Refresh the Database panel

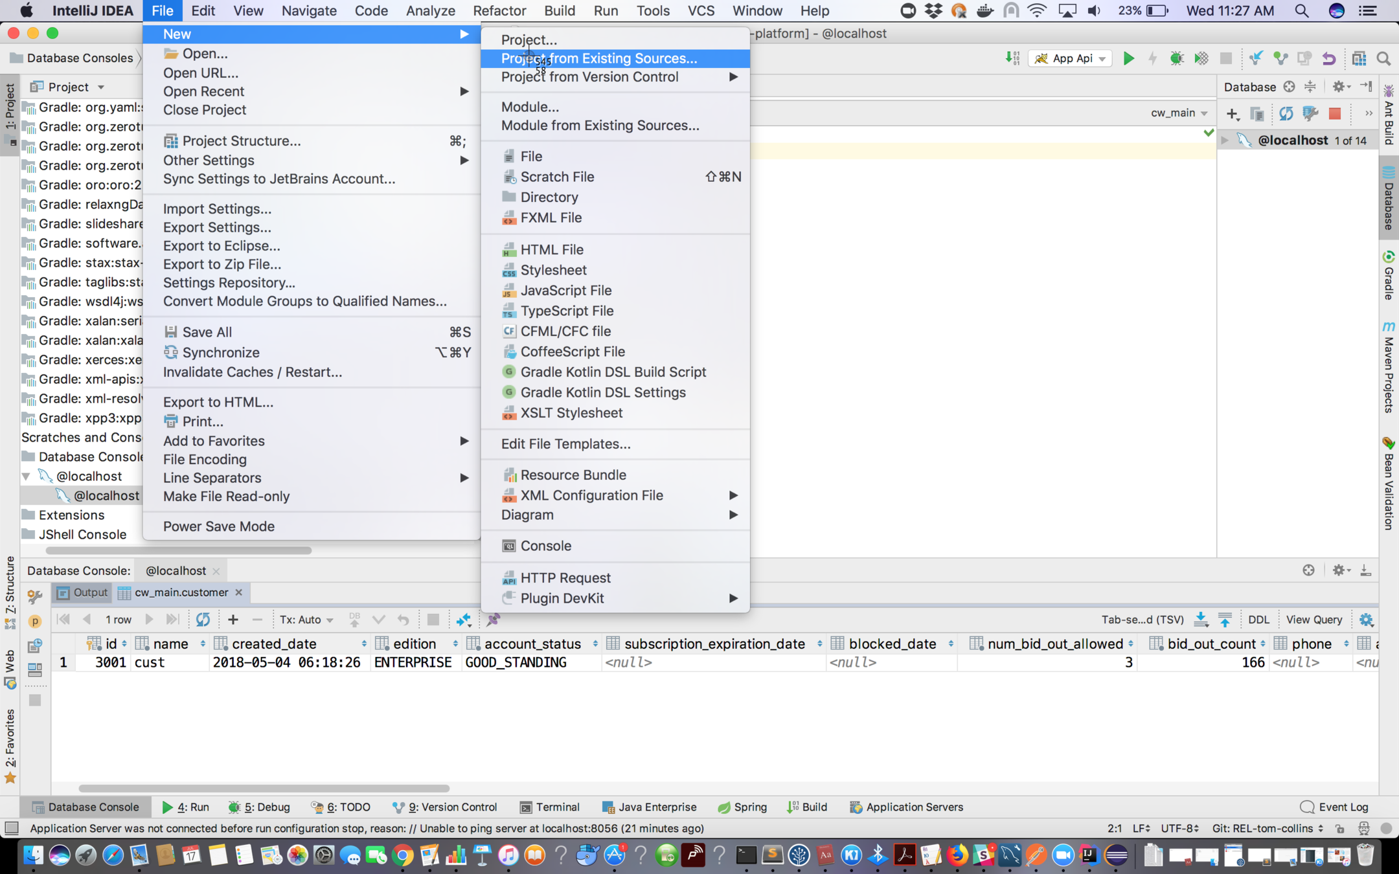(1286, 114)
